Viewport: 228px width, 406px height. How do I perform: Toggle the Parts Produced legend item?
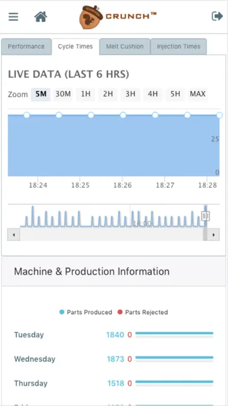pos(85,312)
